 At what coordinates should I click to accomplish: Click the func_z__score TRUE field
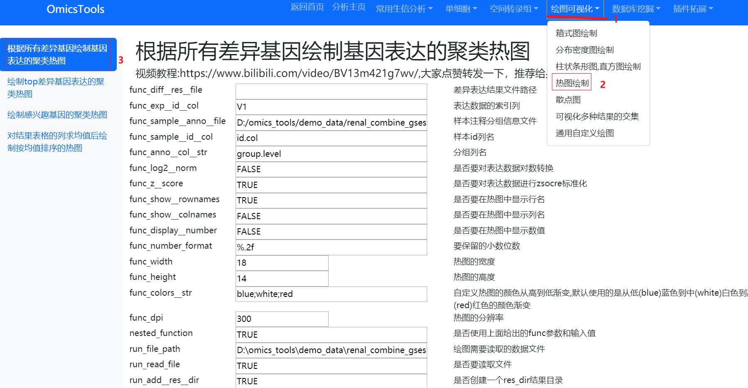pos(331,185)
